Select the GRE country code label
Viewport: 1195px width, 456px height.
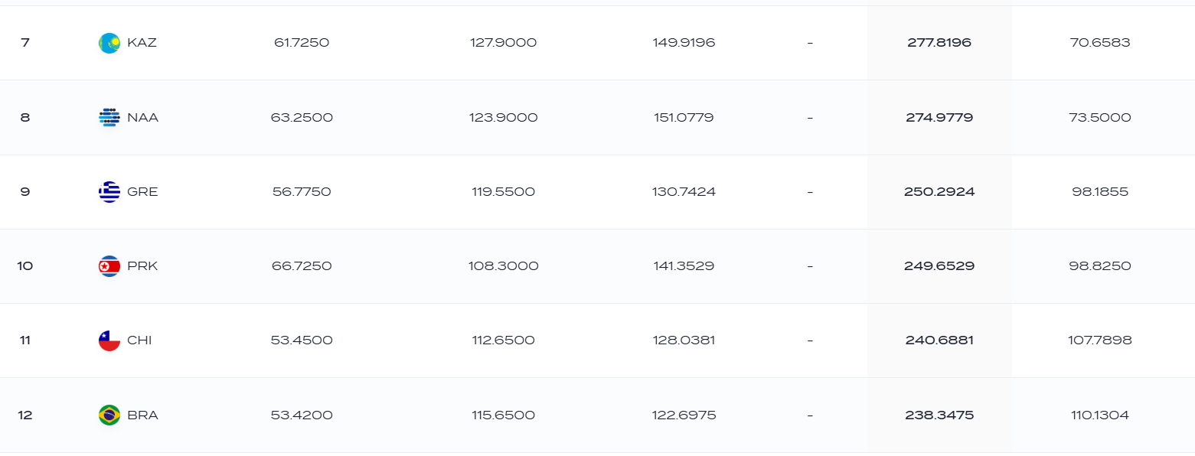coord(143,192)
